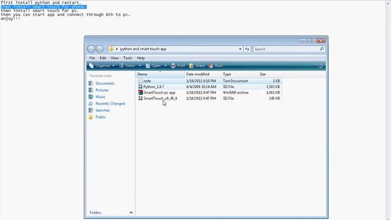Click the SmartTouch_v0_45_0 SIS icon

[x=141, y=98]
